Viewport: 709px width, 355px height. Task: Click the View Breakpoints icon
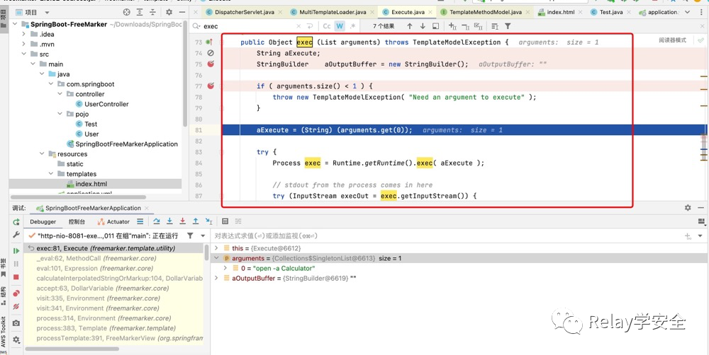(x=16, y=293)
